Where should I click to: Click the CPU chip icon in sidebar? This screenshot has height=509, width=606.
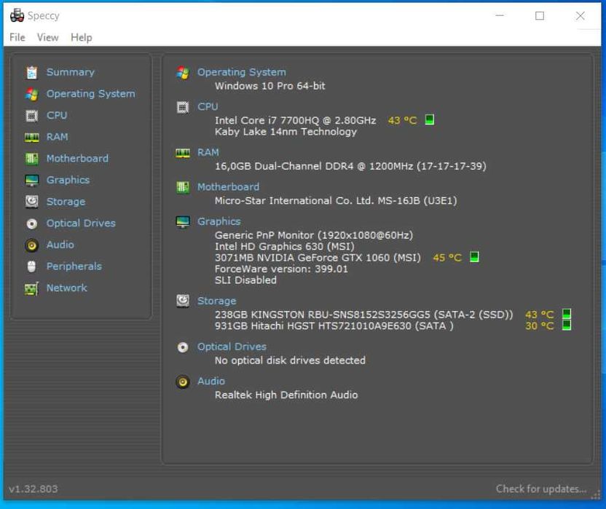coord(32,116)
